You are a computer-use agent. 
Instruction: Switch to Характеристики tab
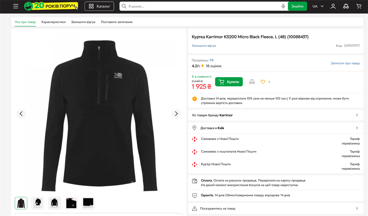[53, 22]
